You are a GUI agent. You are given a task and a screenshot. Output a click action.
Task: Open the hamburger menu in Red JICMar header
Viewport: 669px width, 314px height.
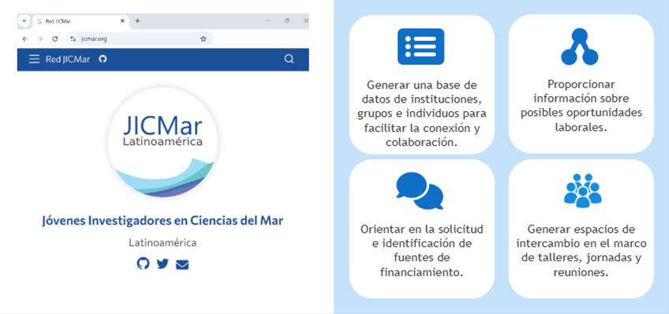34,59
